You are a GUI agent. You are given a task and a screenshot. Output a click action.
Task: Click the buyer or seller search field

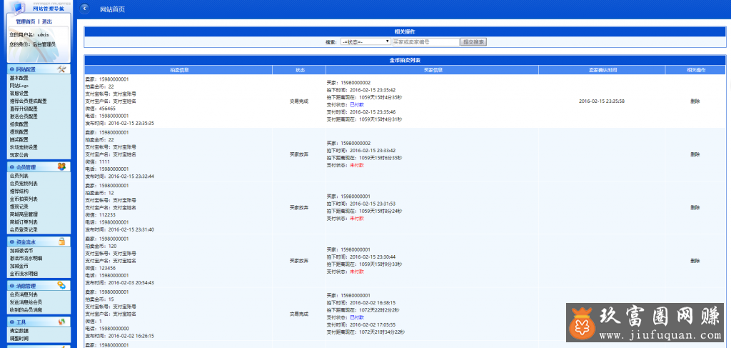tap(425, 42)
